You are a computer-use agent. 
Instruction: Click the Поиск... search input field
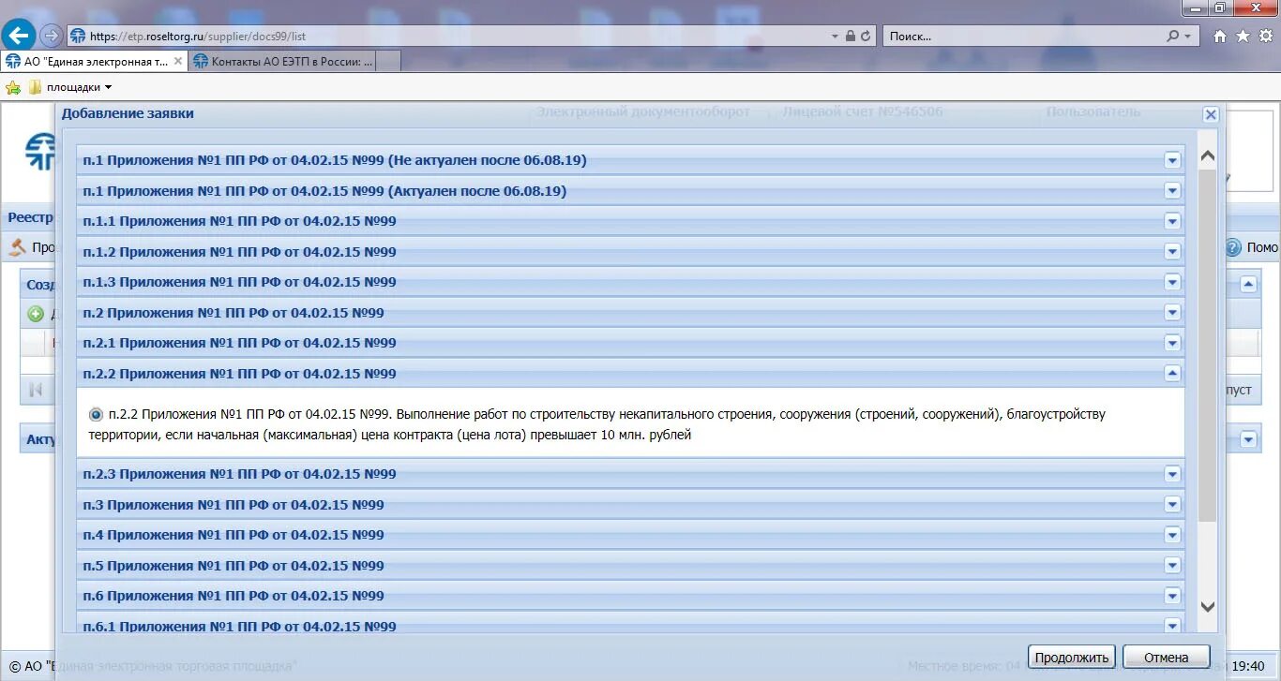(x=1022, y=37)
